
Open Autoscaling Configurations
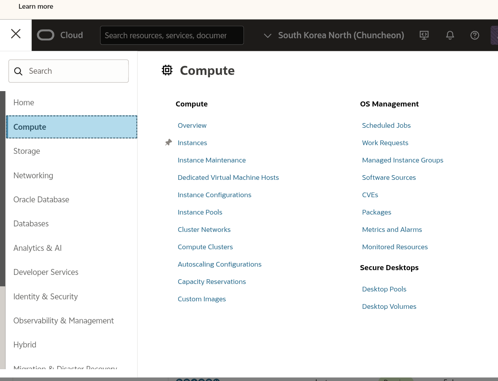click(x=220, y=264)
